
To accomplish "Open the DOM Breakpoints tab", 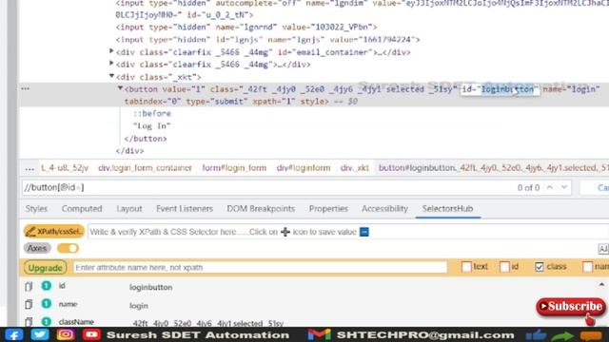I will [261, 209].
